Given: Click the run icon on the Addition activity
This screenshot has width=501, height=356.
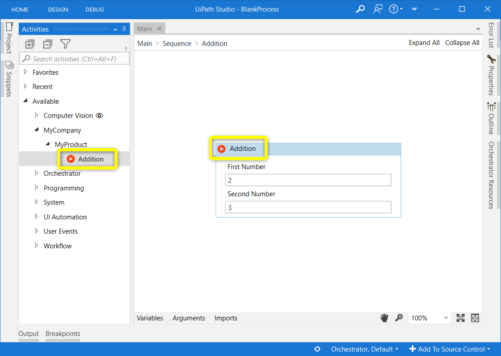Looking at the screenshot, I should pos(221,149).
